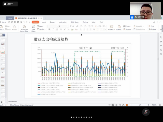Click the Italic formatting icon

(53, 29)
